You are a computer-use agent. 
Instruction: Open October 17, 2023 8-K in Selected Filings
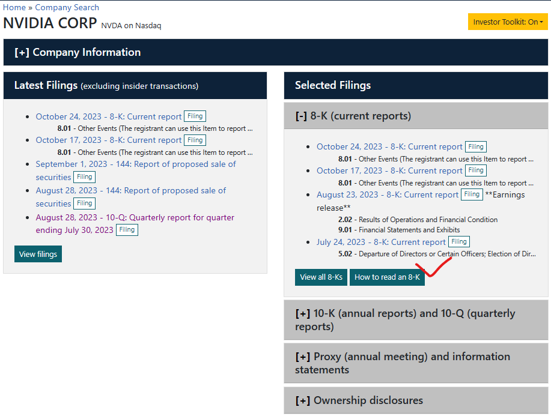click(389, 170)
